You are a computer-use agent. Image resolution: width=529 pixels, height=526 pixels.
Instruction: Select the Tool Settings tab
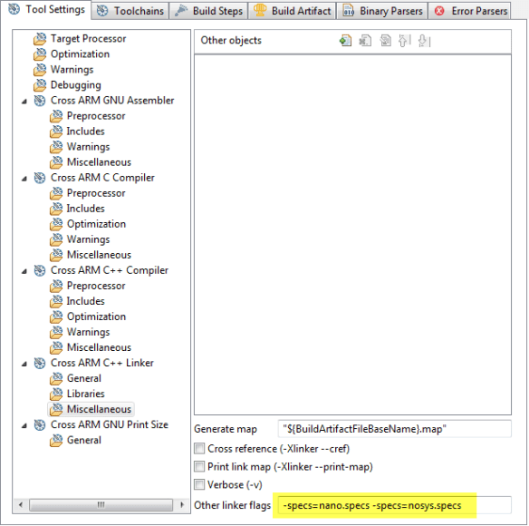pos(46,9)
